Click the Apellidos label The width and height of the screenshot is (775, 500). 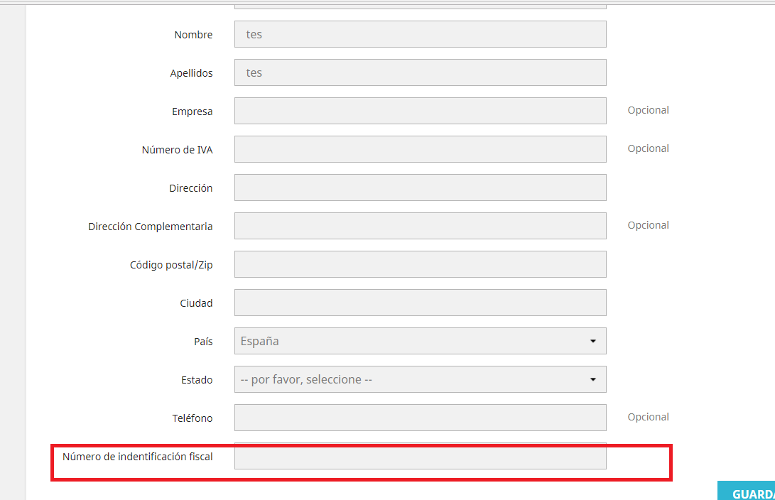click(191, 73)
